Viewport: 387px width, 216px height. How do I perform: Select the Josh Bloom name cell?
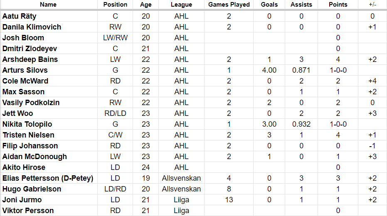coord(23,38)
